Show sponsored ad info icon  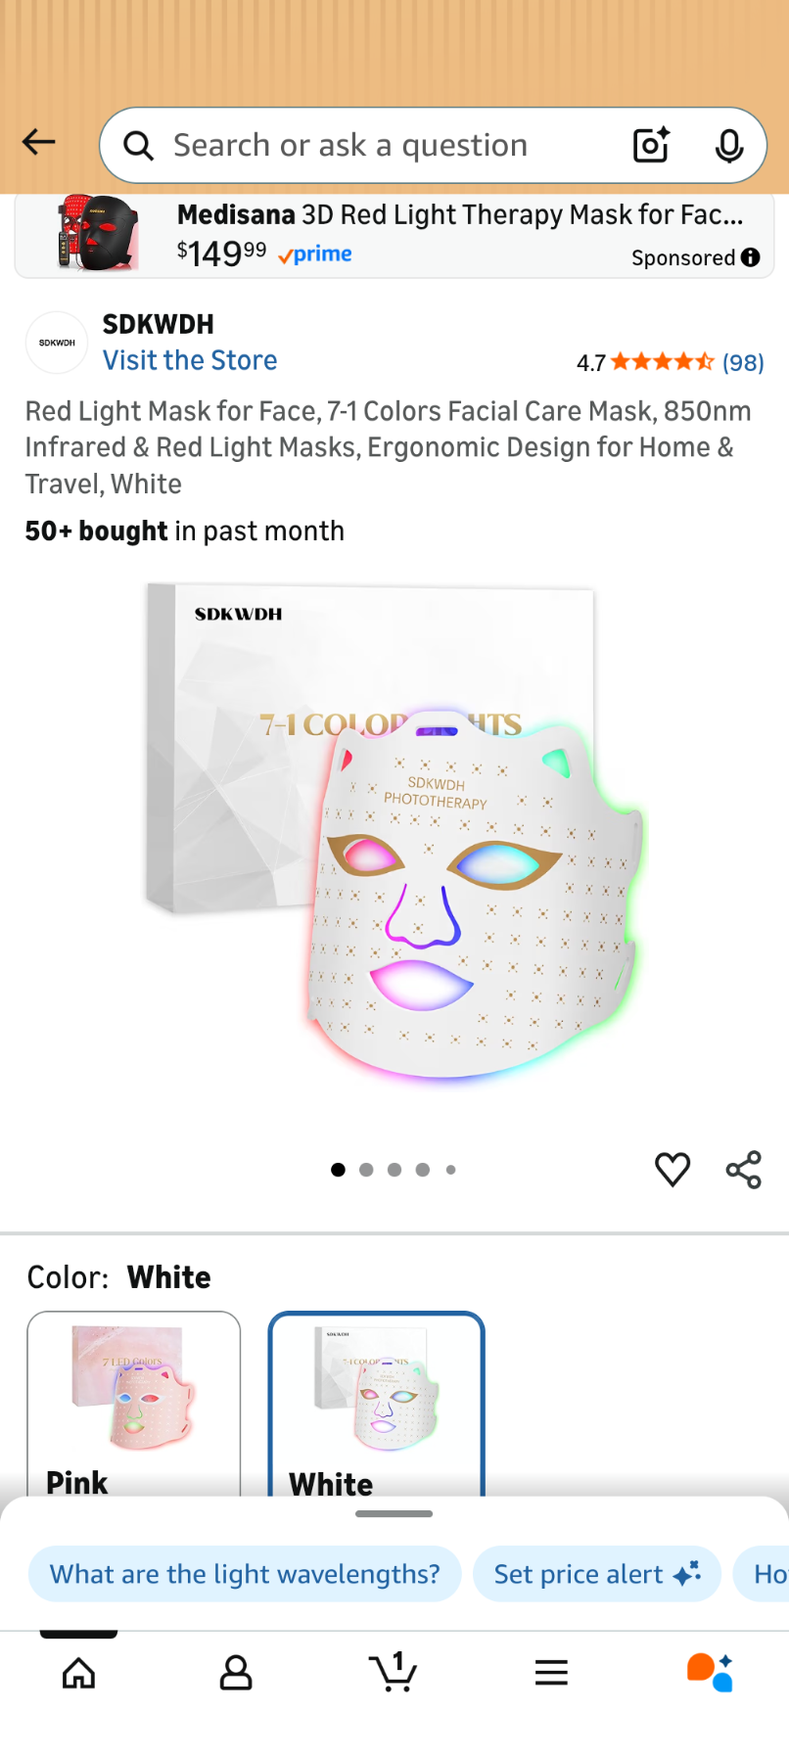point(751,257)
